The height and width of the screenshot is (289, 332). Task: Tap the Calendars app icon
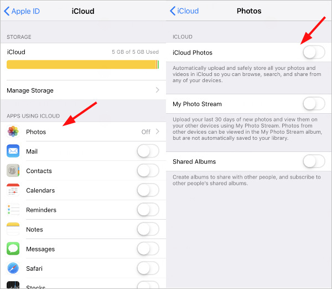(13, 190)
